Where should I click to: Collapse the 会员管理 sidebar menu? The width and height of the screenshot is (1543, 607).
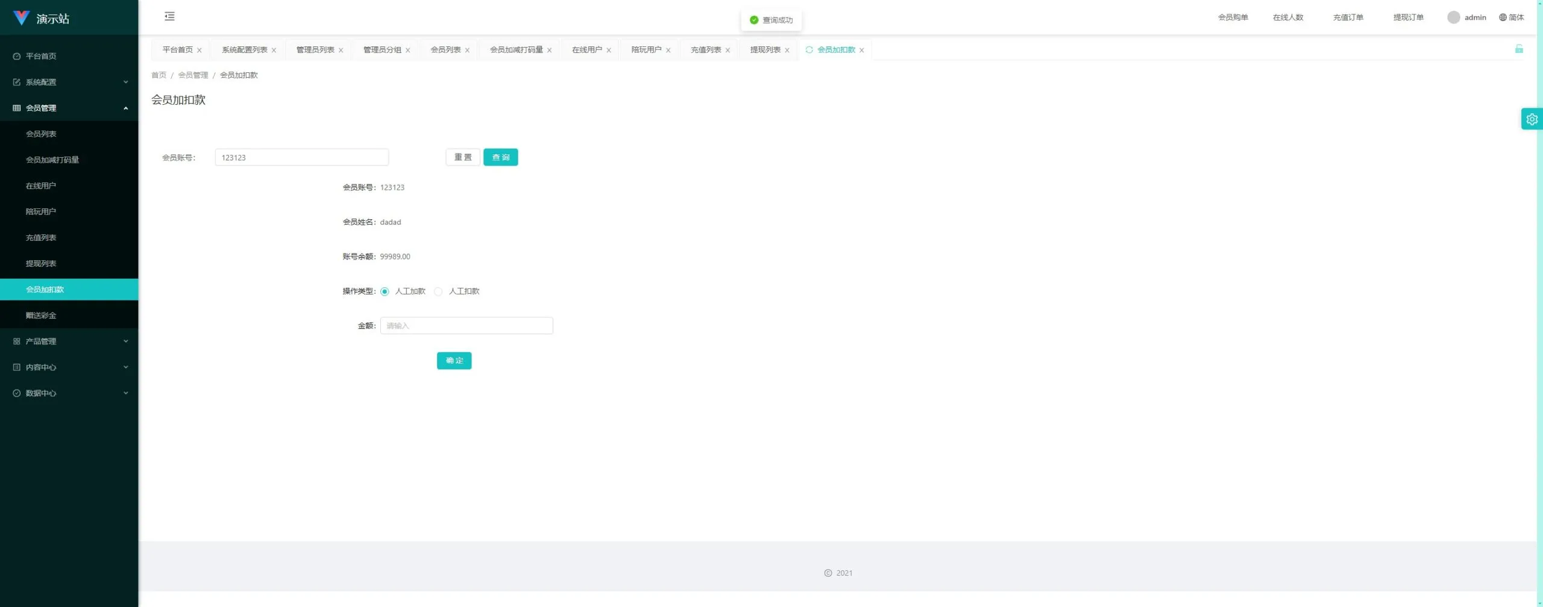(69, 108)
